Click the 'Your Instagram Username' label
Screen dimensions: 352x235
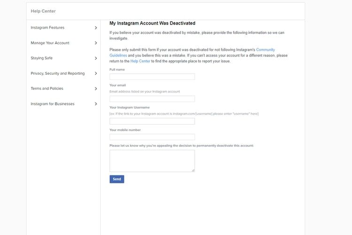(x=130, y=108)
